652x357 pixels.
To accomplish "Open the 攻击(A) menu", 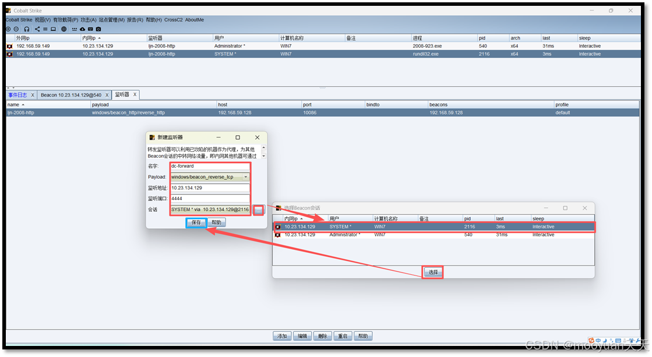I will click(89, 20).
